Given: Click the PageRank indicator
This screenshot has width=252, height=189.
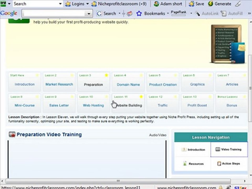Looking at the screenshot, I should tap(178, 13).
